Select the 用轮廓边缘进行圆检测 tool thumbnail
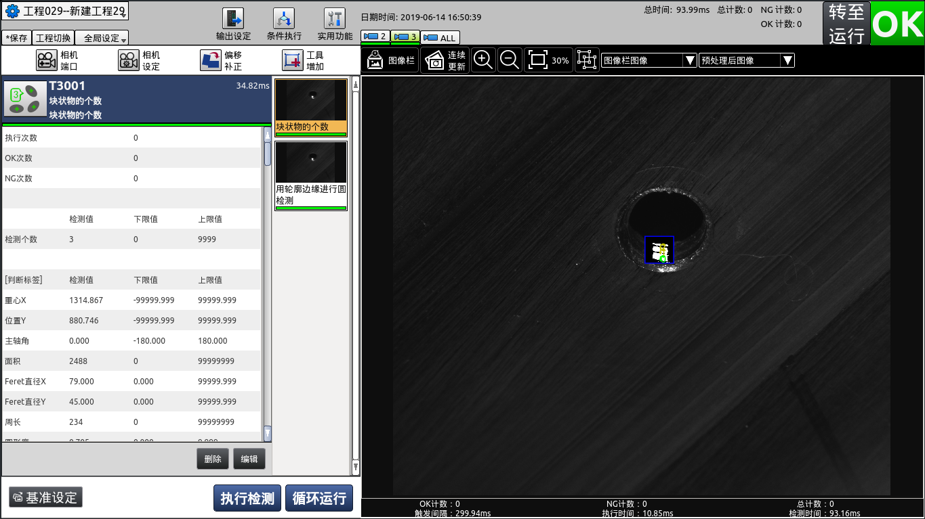Viewport: 925px width, 519px height. [311, 176]
